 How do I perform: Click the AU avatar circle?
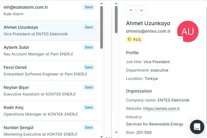[188, 31]
